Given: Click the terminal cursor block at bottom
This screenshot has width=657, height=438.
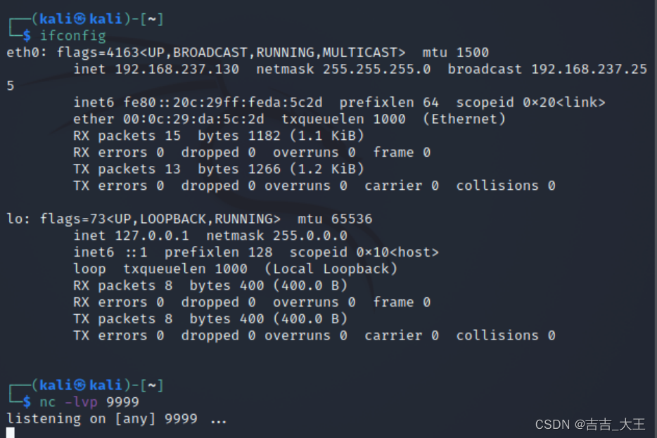Looking at the screenshot, I should click(11, 432).
